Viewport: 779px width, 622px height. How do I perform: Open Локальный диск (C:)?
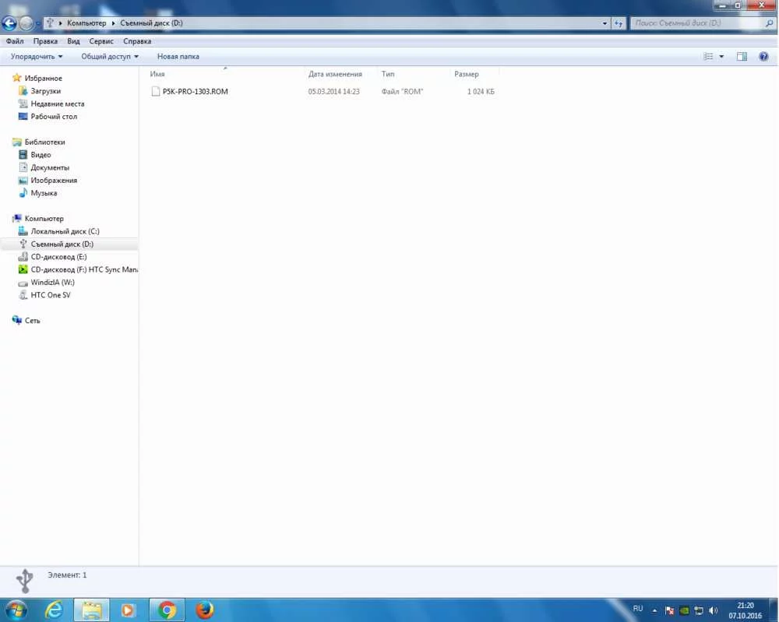coord(65,231)
